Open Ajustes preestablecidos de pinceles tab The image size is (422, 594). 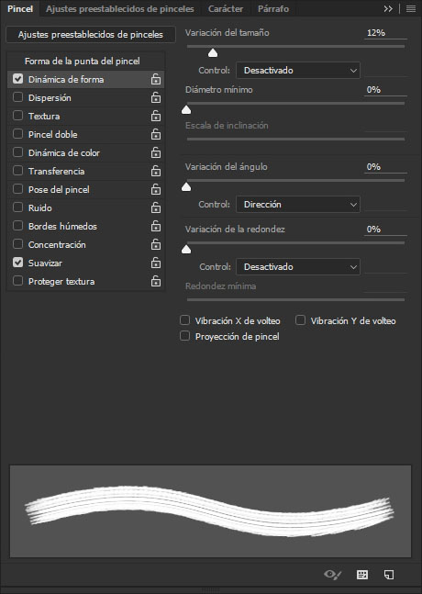(x=120, y=8)
